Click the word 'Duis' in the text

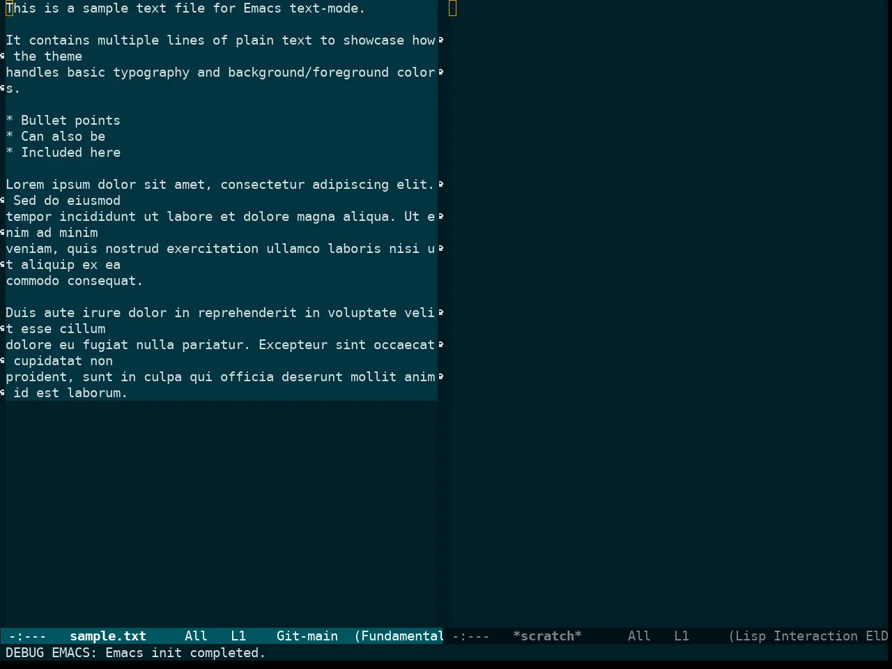(21, 313)
